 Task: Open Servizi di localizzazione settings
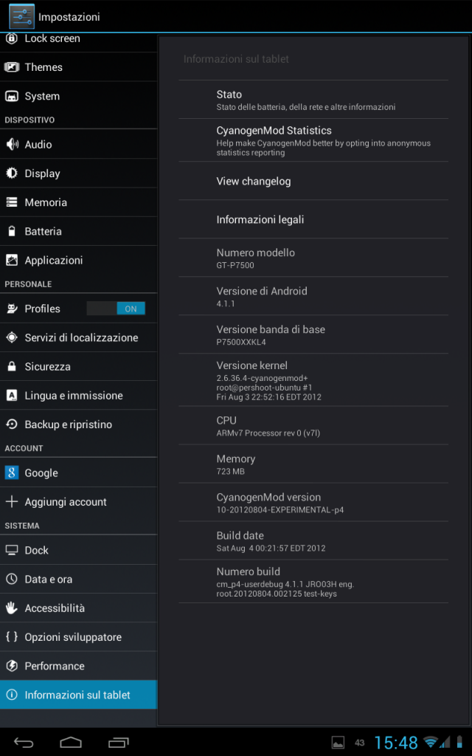click(78, 337)
